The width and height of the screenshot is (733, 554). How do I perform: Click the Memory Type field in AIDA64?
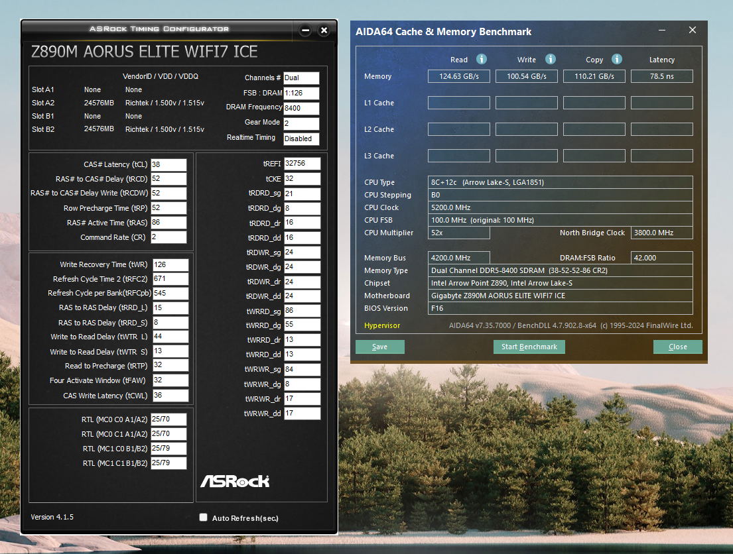pyautogui.click(x=560, y=270)
